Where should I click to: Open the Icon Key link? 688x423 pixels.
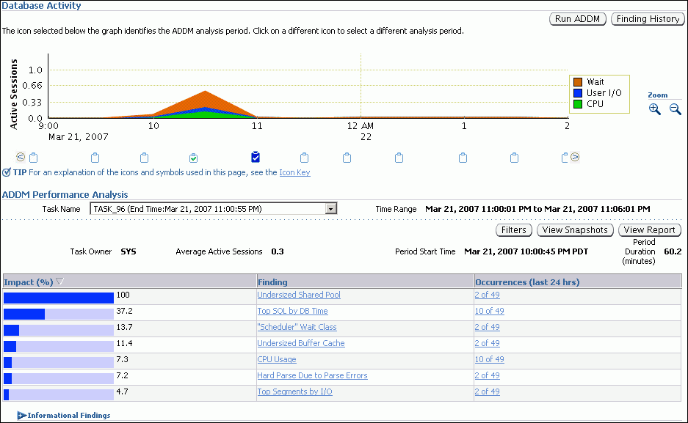pos(295,172)
